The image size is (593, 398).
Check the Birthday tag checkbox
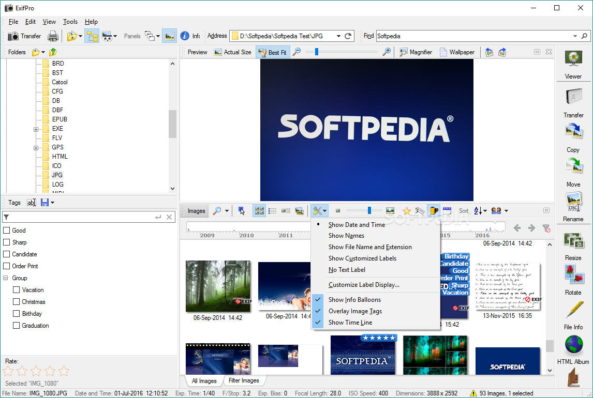coord(16,313)
